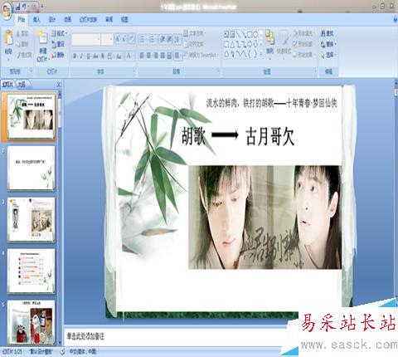Screen dimensions: 398x357
Task: Toggle underline formatting
Action: click(89, 56)
